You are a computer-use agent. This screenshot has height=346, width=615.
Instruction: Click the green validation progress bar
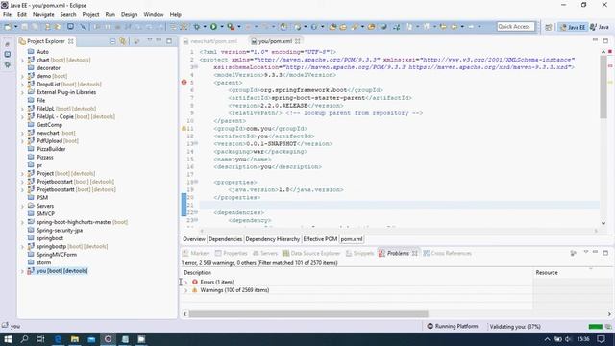(596, 327)
